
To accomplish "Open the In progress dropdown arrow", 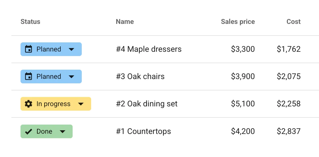I will point(81,104).
